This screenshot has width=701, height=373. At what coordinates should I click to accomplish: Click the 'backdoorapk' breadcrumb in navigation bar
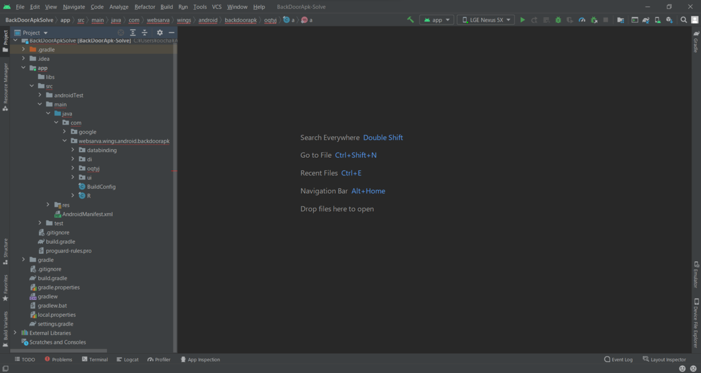click(241, 20)
